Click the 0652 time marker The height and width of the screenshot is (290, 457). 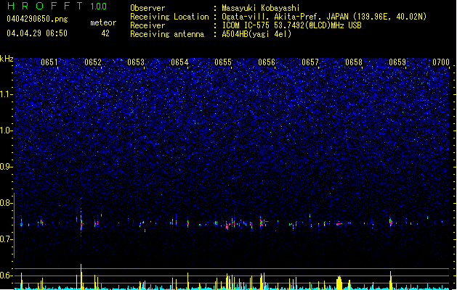point(93,62)
